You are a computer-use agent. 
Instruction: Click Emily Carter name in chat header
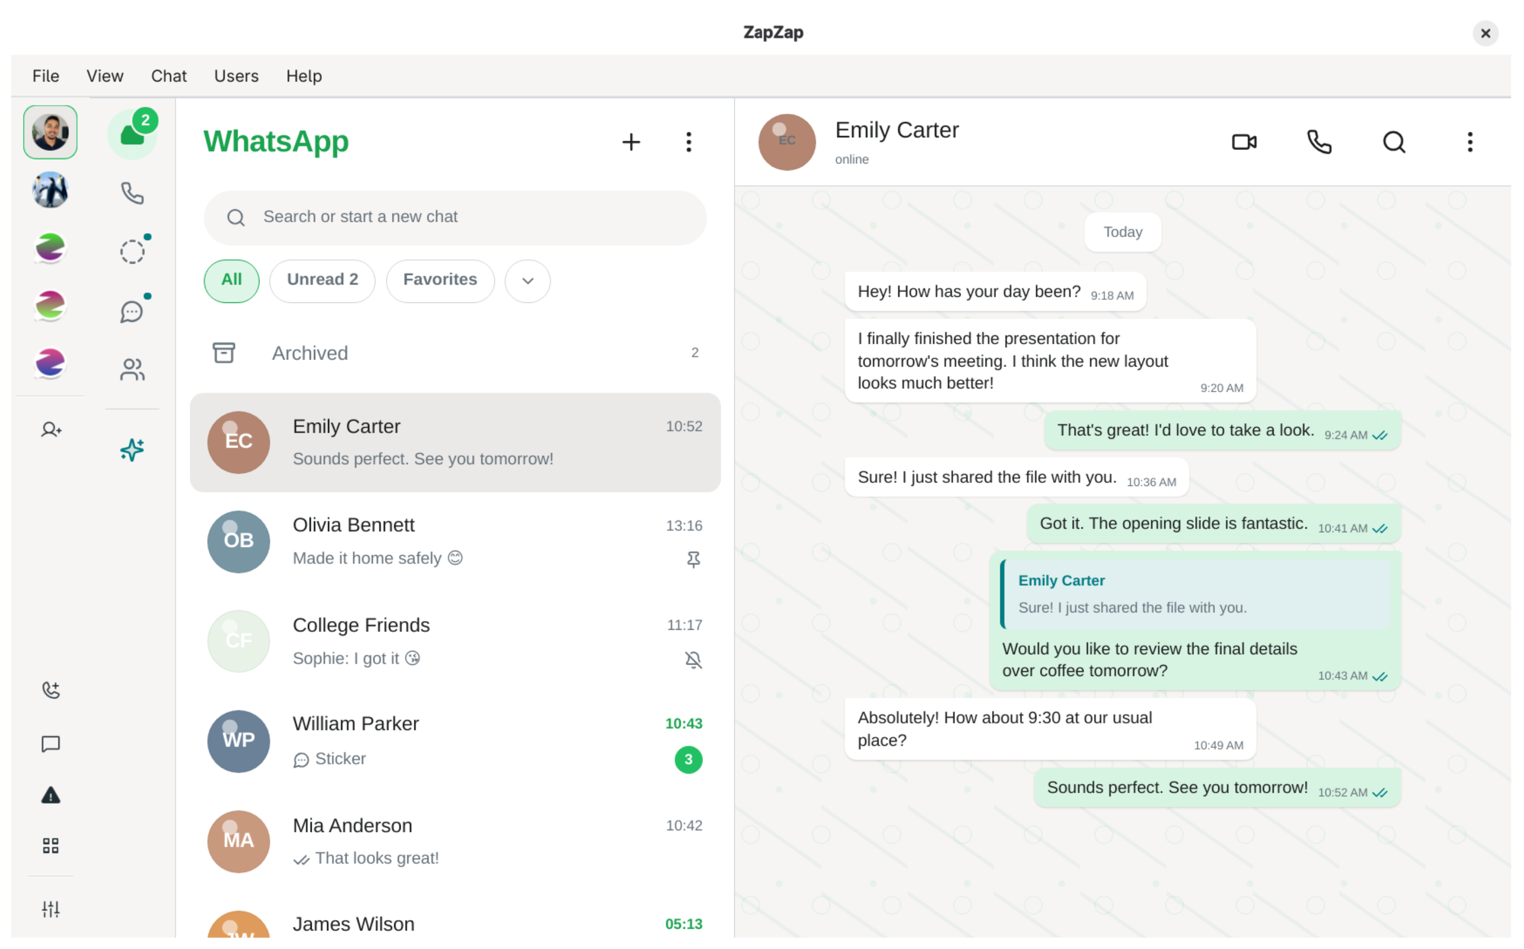[897, 130]
